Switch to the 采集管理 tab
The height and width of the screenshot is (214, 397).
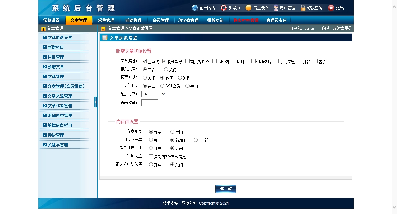tap(106, 20)
